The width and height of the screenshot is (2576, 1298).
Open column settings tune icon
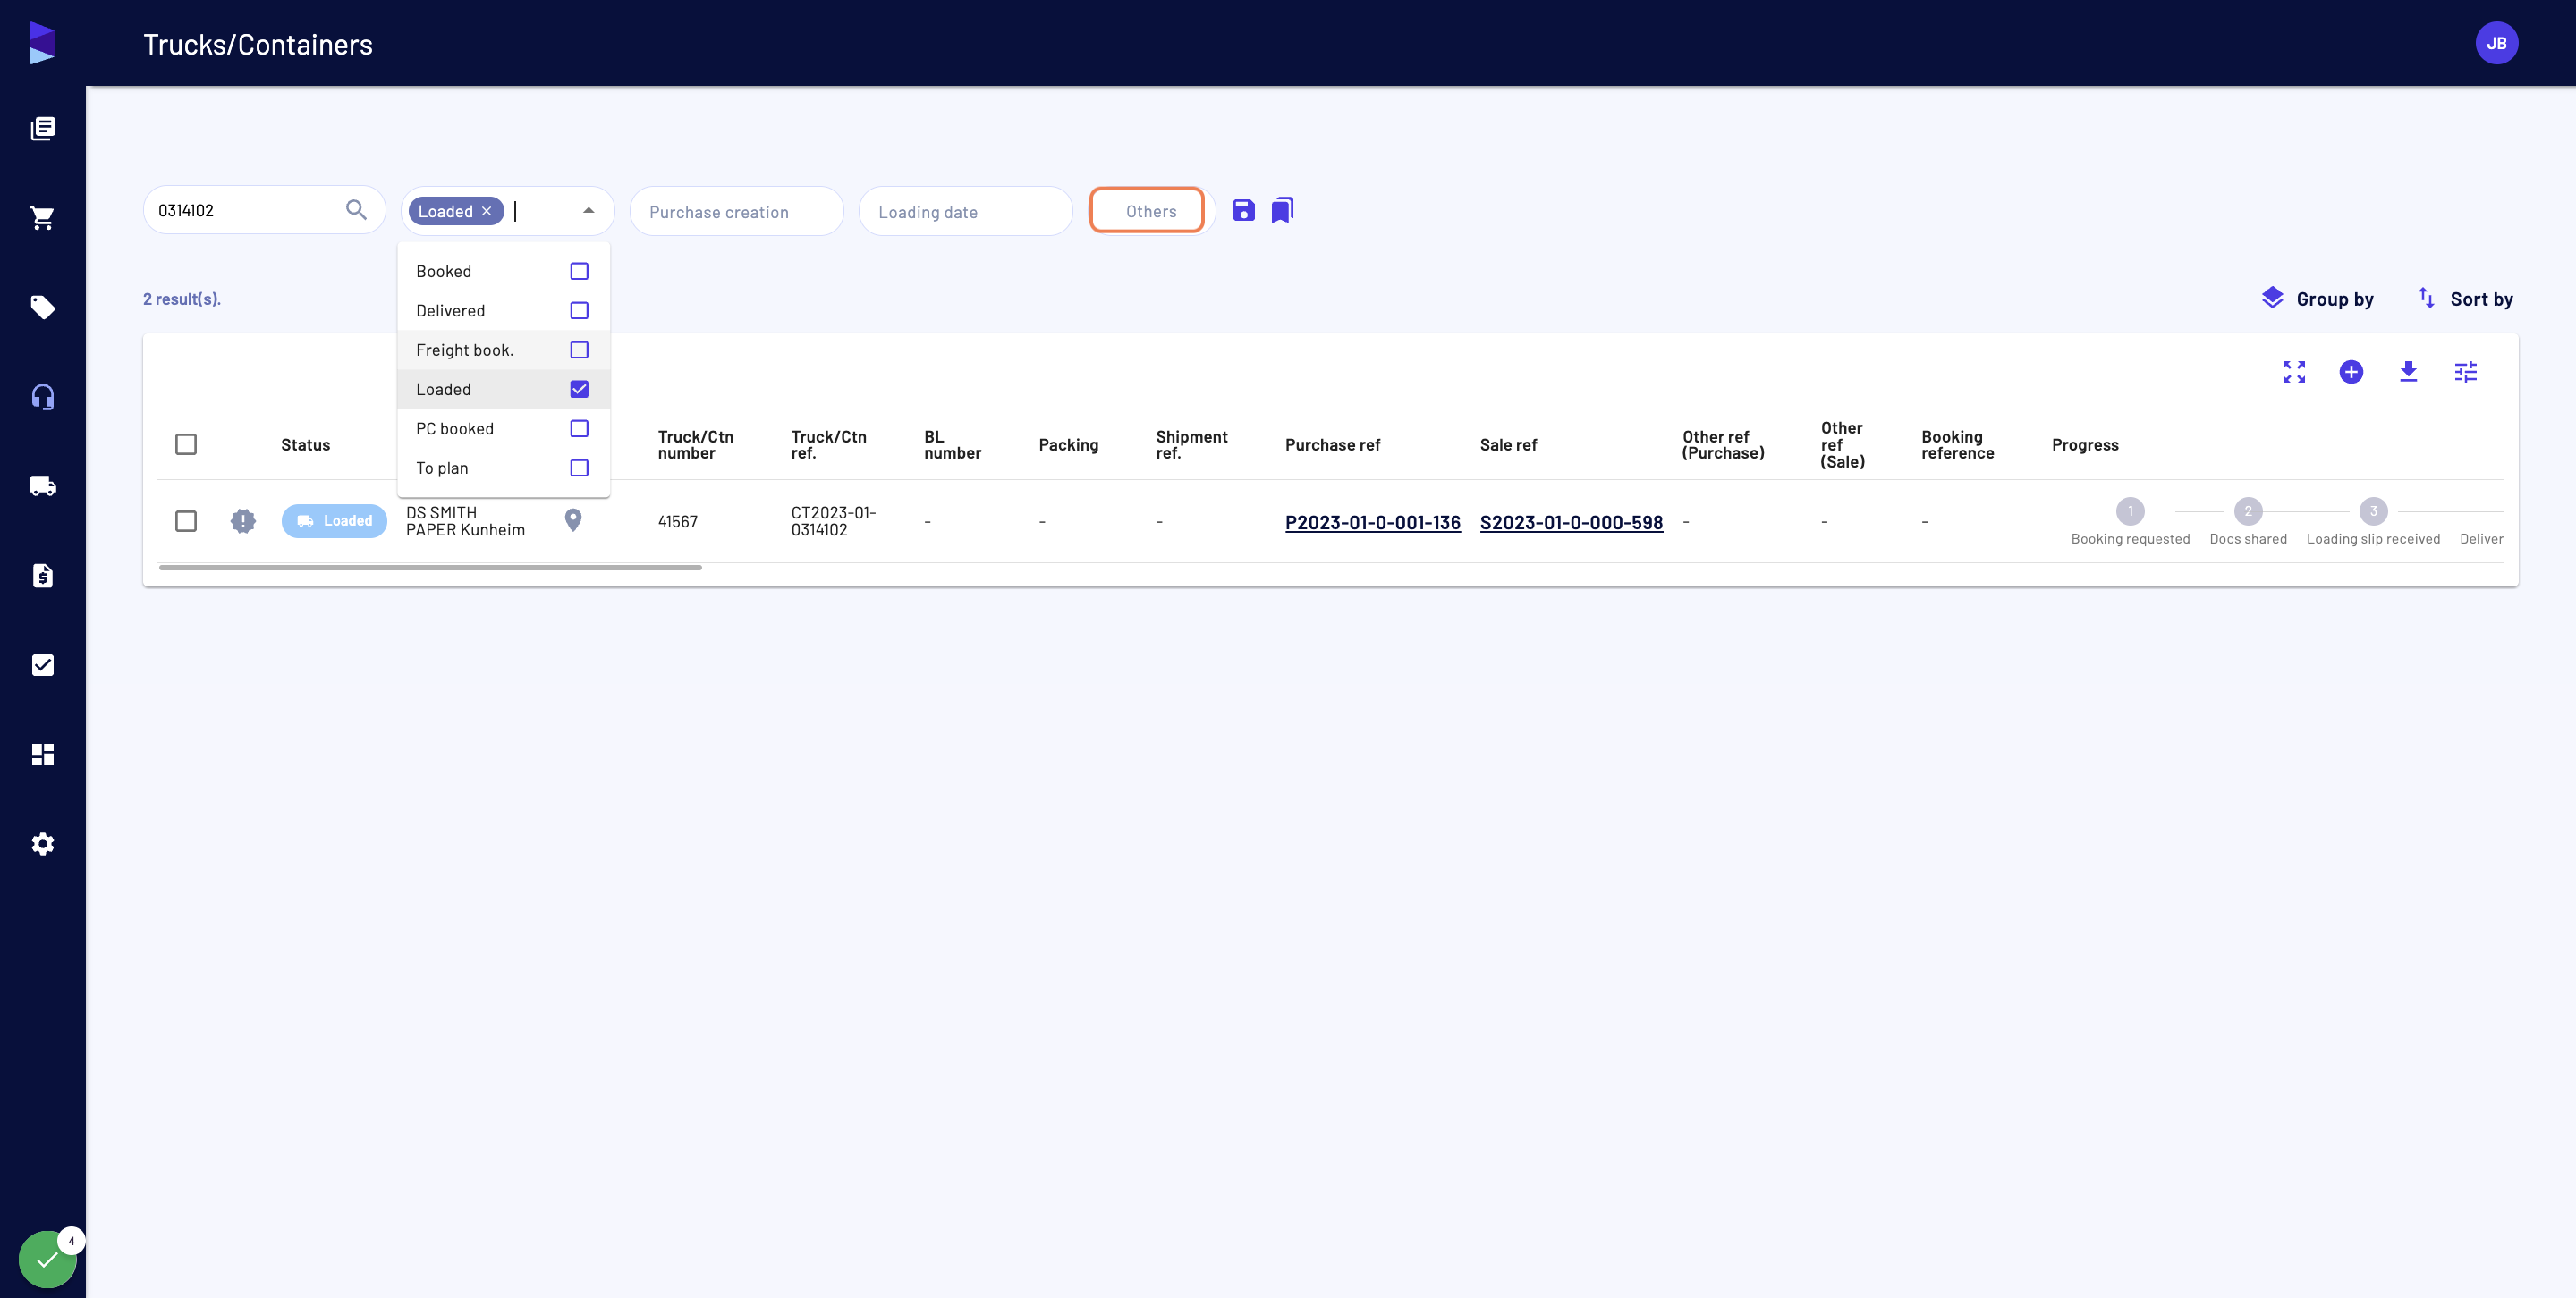coord(2465,372)
